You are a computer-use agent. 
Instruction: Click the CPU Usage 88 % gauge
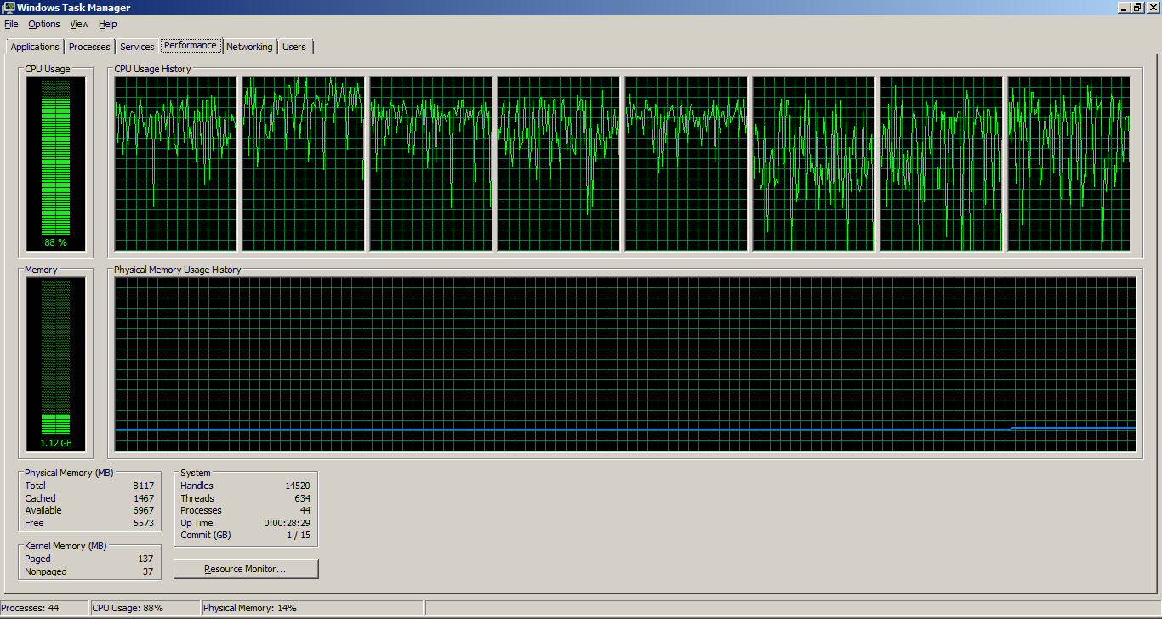55,162
